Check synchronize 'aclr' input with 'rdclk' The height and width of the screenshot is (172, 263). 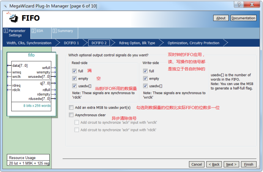77,130
